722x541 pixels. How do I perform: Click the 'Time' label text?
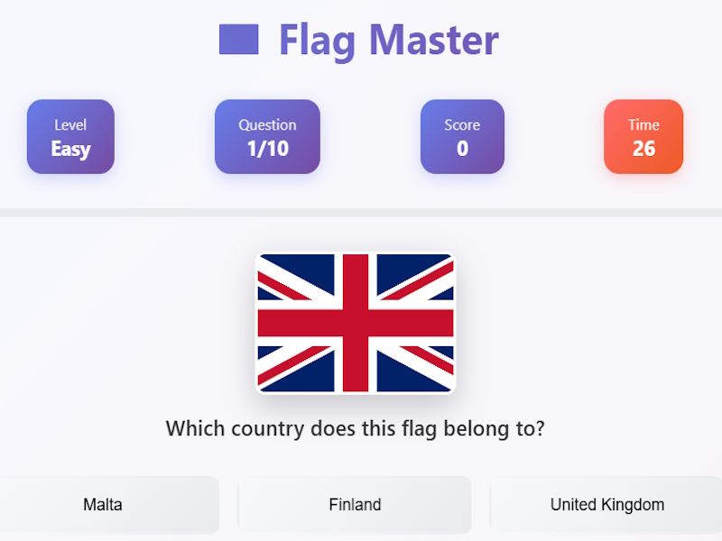click(643, 124)
